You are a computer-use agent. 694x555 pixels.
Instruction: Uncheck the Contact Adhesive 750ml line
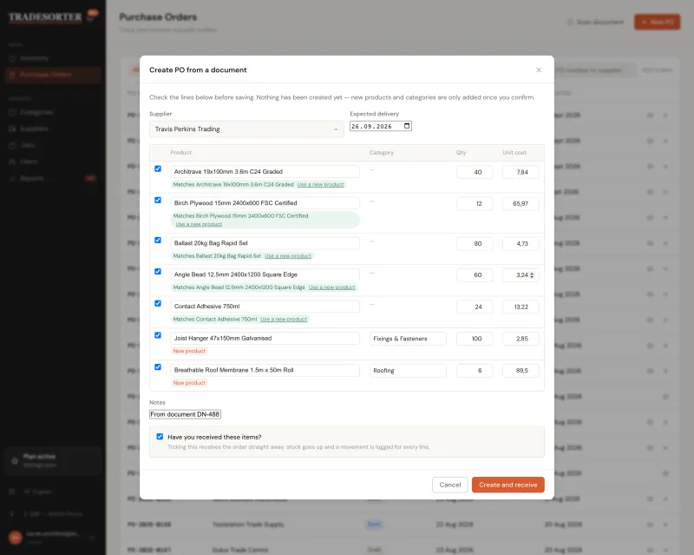[158, 303]
